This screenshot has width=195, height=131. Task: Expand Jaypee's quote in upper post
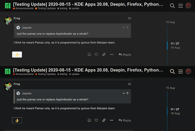click(x=123, y=27)
